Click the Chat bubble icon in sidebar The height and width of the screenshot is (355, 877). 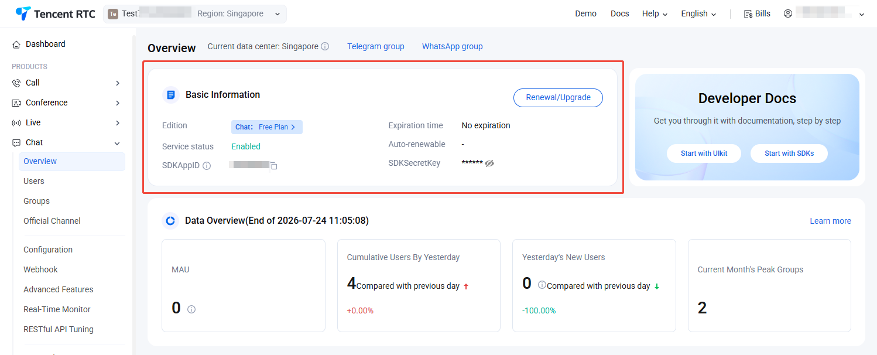tap(16, 143)
